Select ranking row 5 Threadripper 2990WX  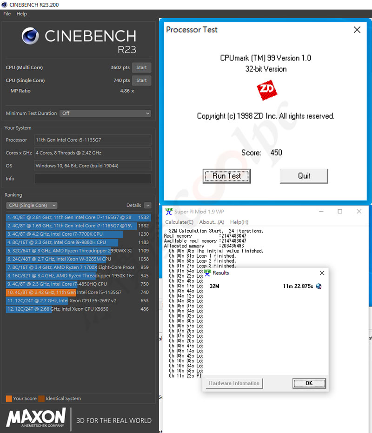(x=79, y=251)
